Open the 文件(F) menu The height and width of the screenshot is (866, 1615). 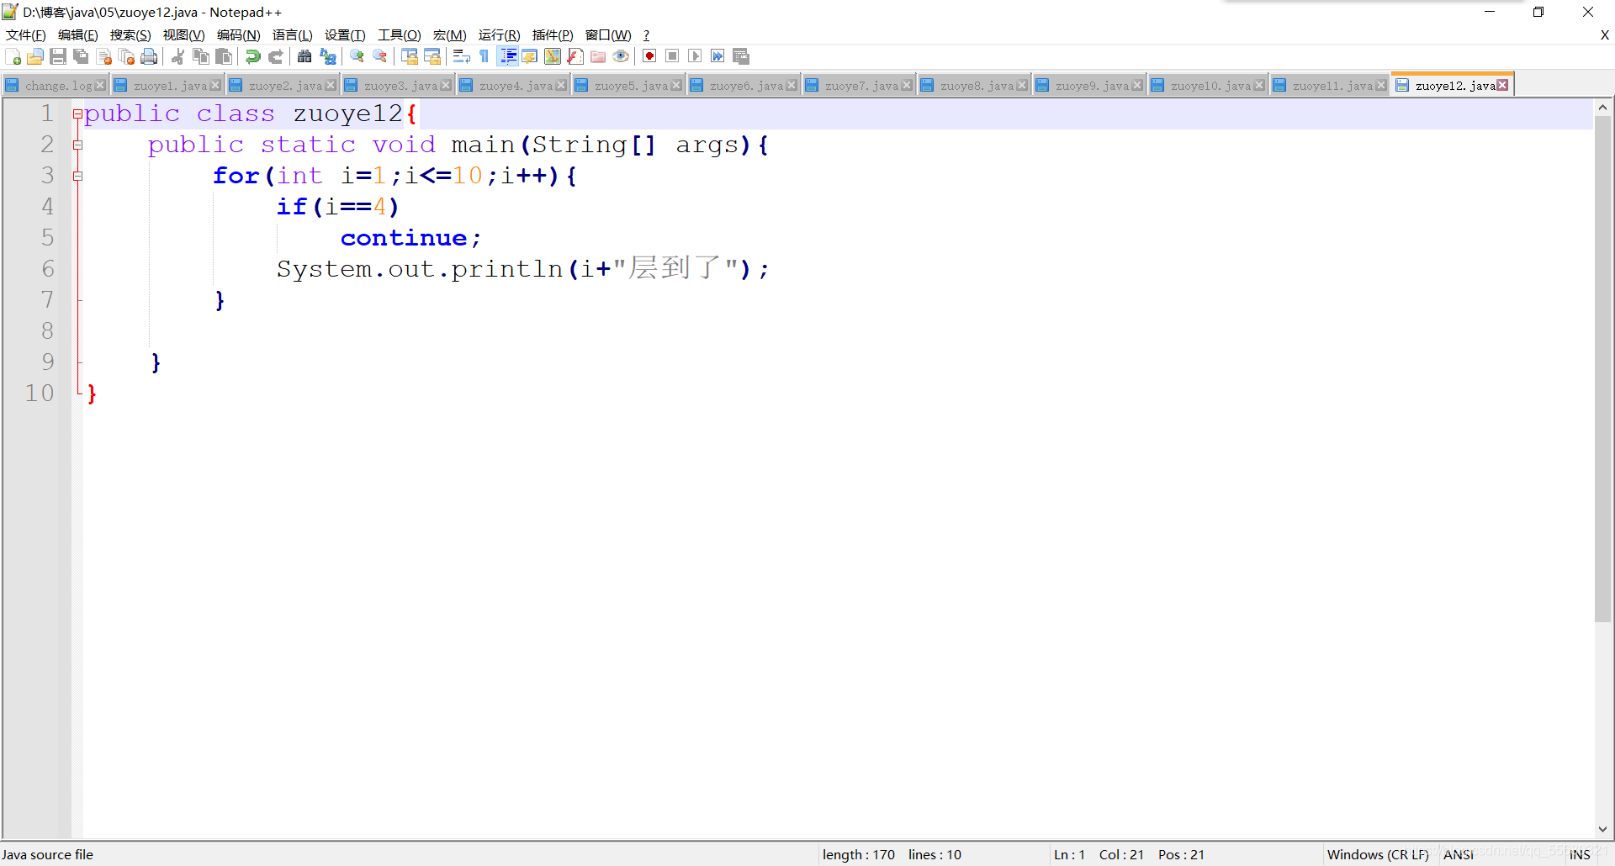pyautogui.click(x=26, y=34)
